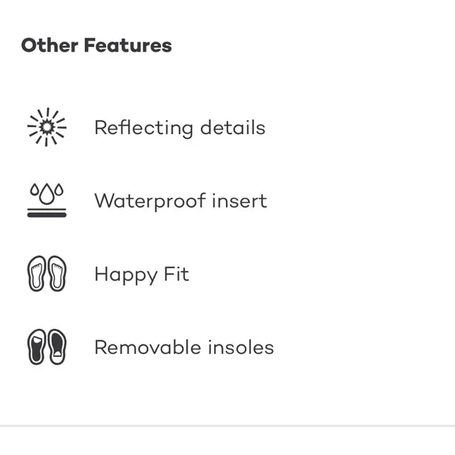The image size is (455, 455).
Task: Click the gray divider line below the list
Action: 227,426
